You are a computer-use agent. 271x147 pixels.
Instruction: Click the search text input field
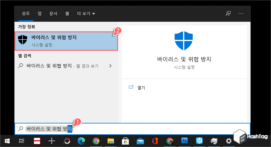click(x=132, y=129)
